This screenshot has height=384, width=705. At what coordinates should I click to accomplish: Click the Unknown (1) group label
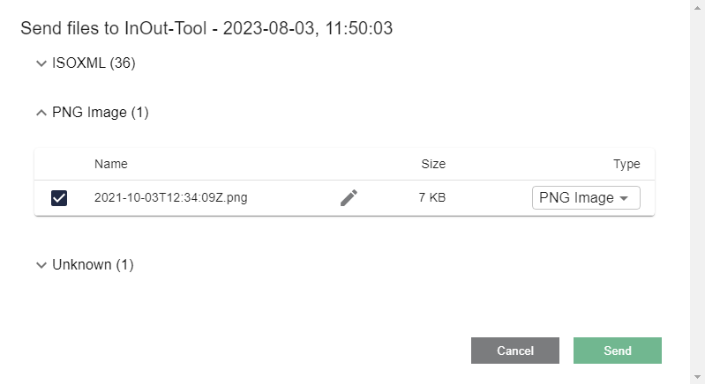tap(93, 265)
